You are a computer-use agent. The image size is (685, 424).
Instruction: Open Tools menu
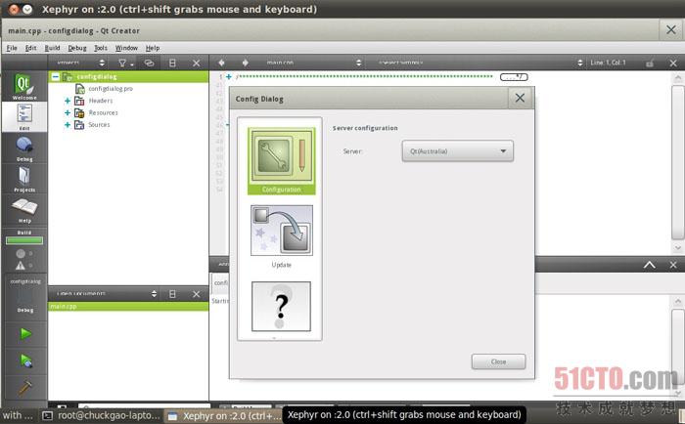point(101,48)
